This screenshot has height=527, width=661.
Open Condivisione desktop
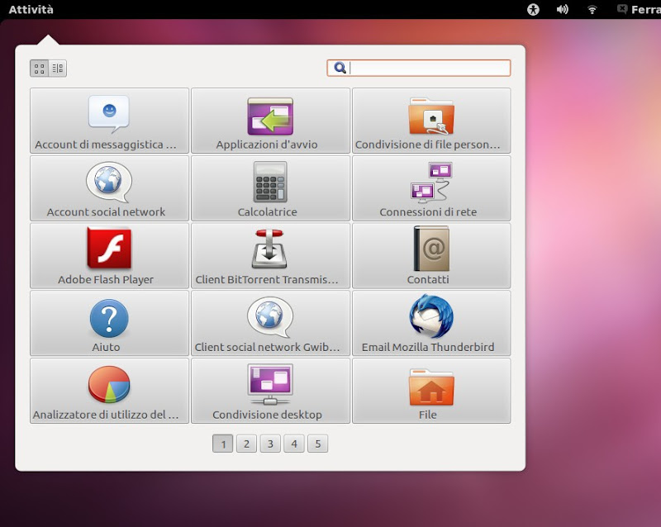pyautogui.click(x=271, y=391)
